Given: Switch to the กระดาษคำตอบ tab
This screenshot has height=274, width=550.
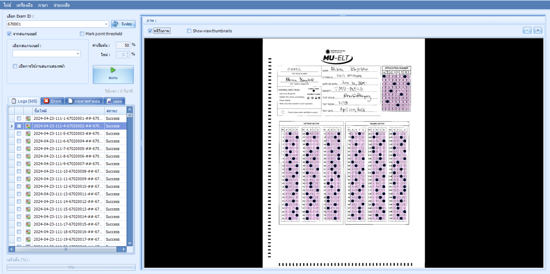Looking at the screenshot, I should pyautogui.click(x=84, y=101).
